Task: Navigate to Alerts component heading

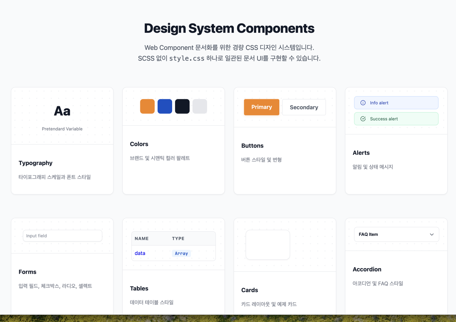Action: coord(361,153)
